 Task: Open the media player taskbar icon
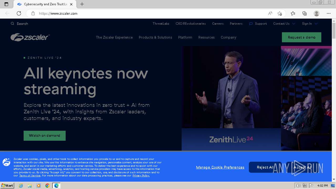point(39,186)
